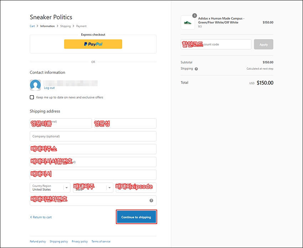Open the Adidas Campus product thumbnail
Screen dimensions: 303x248
point(188,22)
